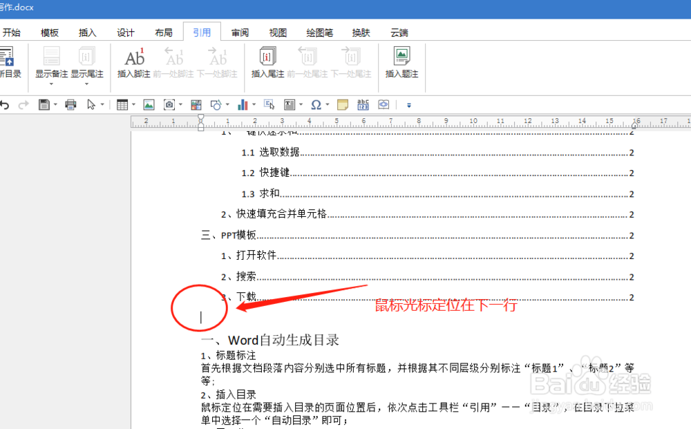Viewport: 691px width, 429px height.
Task: Expand the screenshot tool dropdown arrow
Action: click(x=179, y=104)
